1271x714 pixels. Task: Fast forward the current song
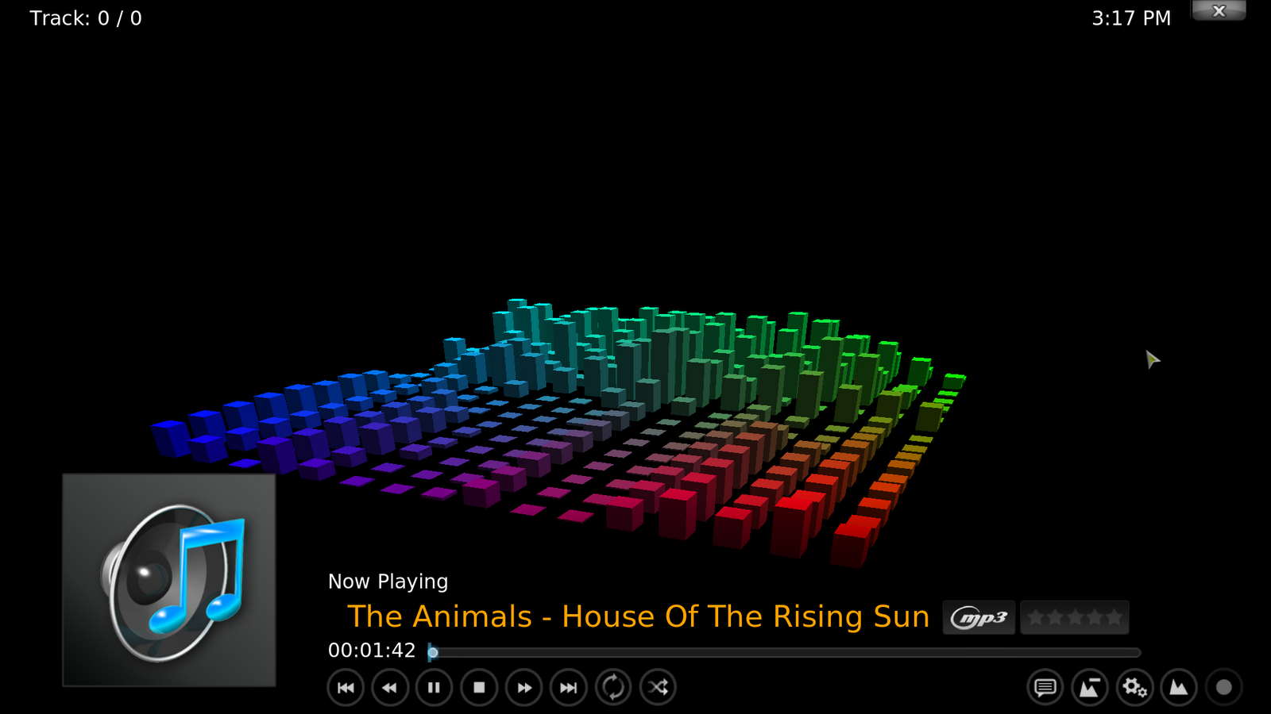(524, 687)
